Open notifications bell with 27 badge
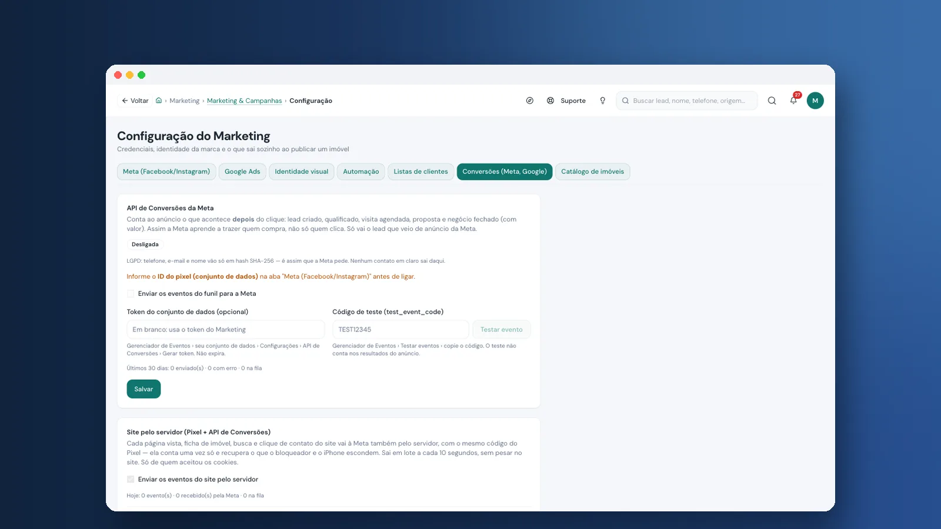Viewport: 941px width, 529px height. pos(793,100)
